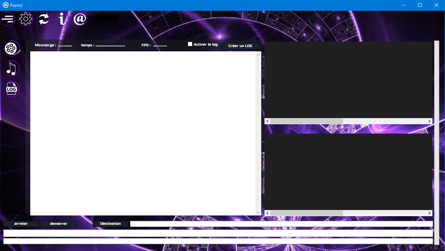The width and height of the screenshot is (445, 251).
Task: Click the "demarrer" button
Action: [59, 224]
